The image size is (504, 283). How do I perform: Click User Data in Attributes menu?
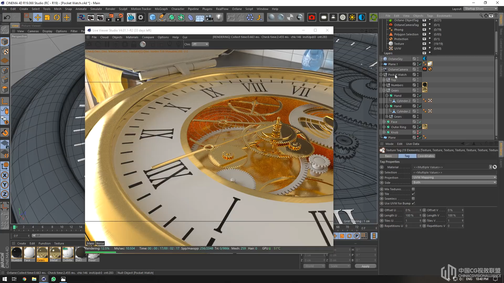412,144
